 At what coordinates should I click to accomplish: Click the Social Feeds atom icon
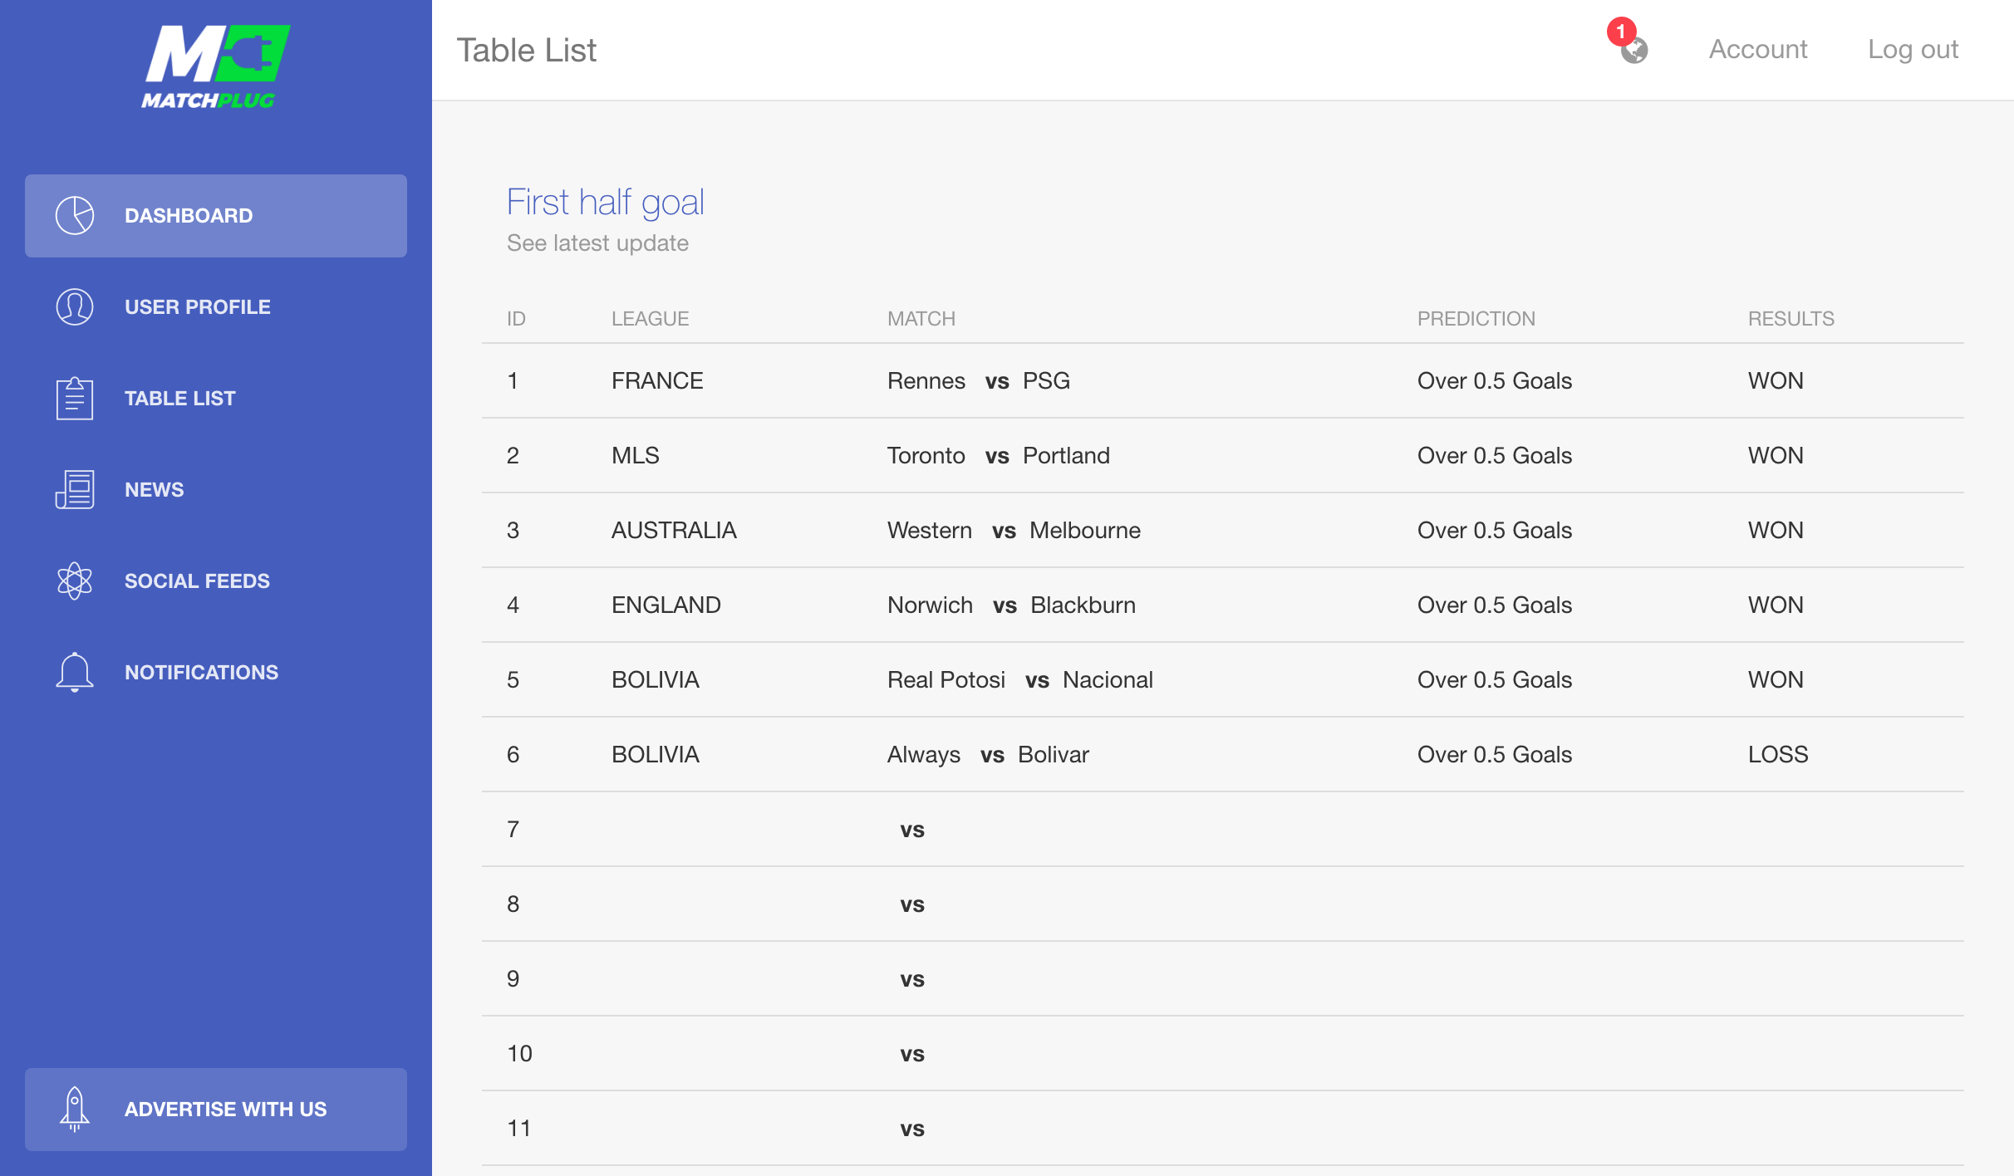(75, 581)
